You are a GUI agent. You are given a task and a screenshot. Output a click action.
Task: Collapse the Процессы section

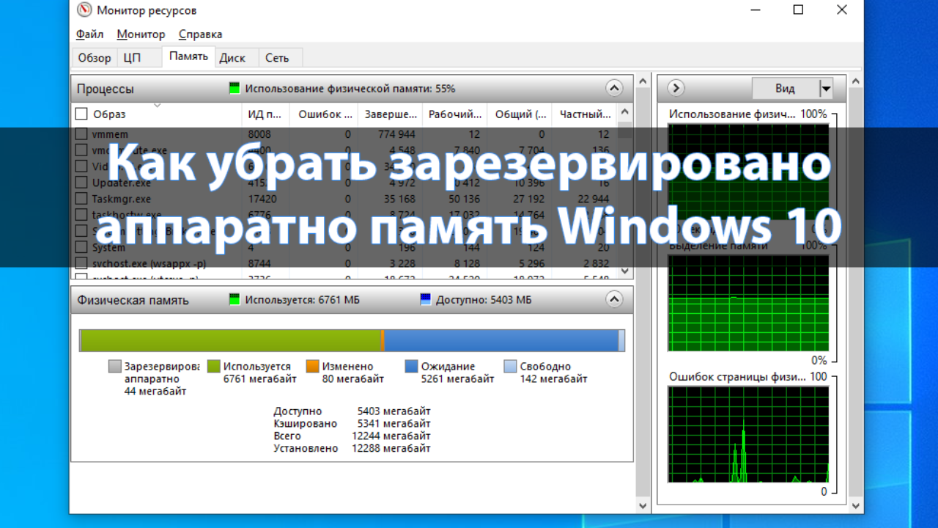pyautogui.click(x=614, y=88)
